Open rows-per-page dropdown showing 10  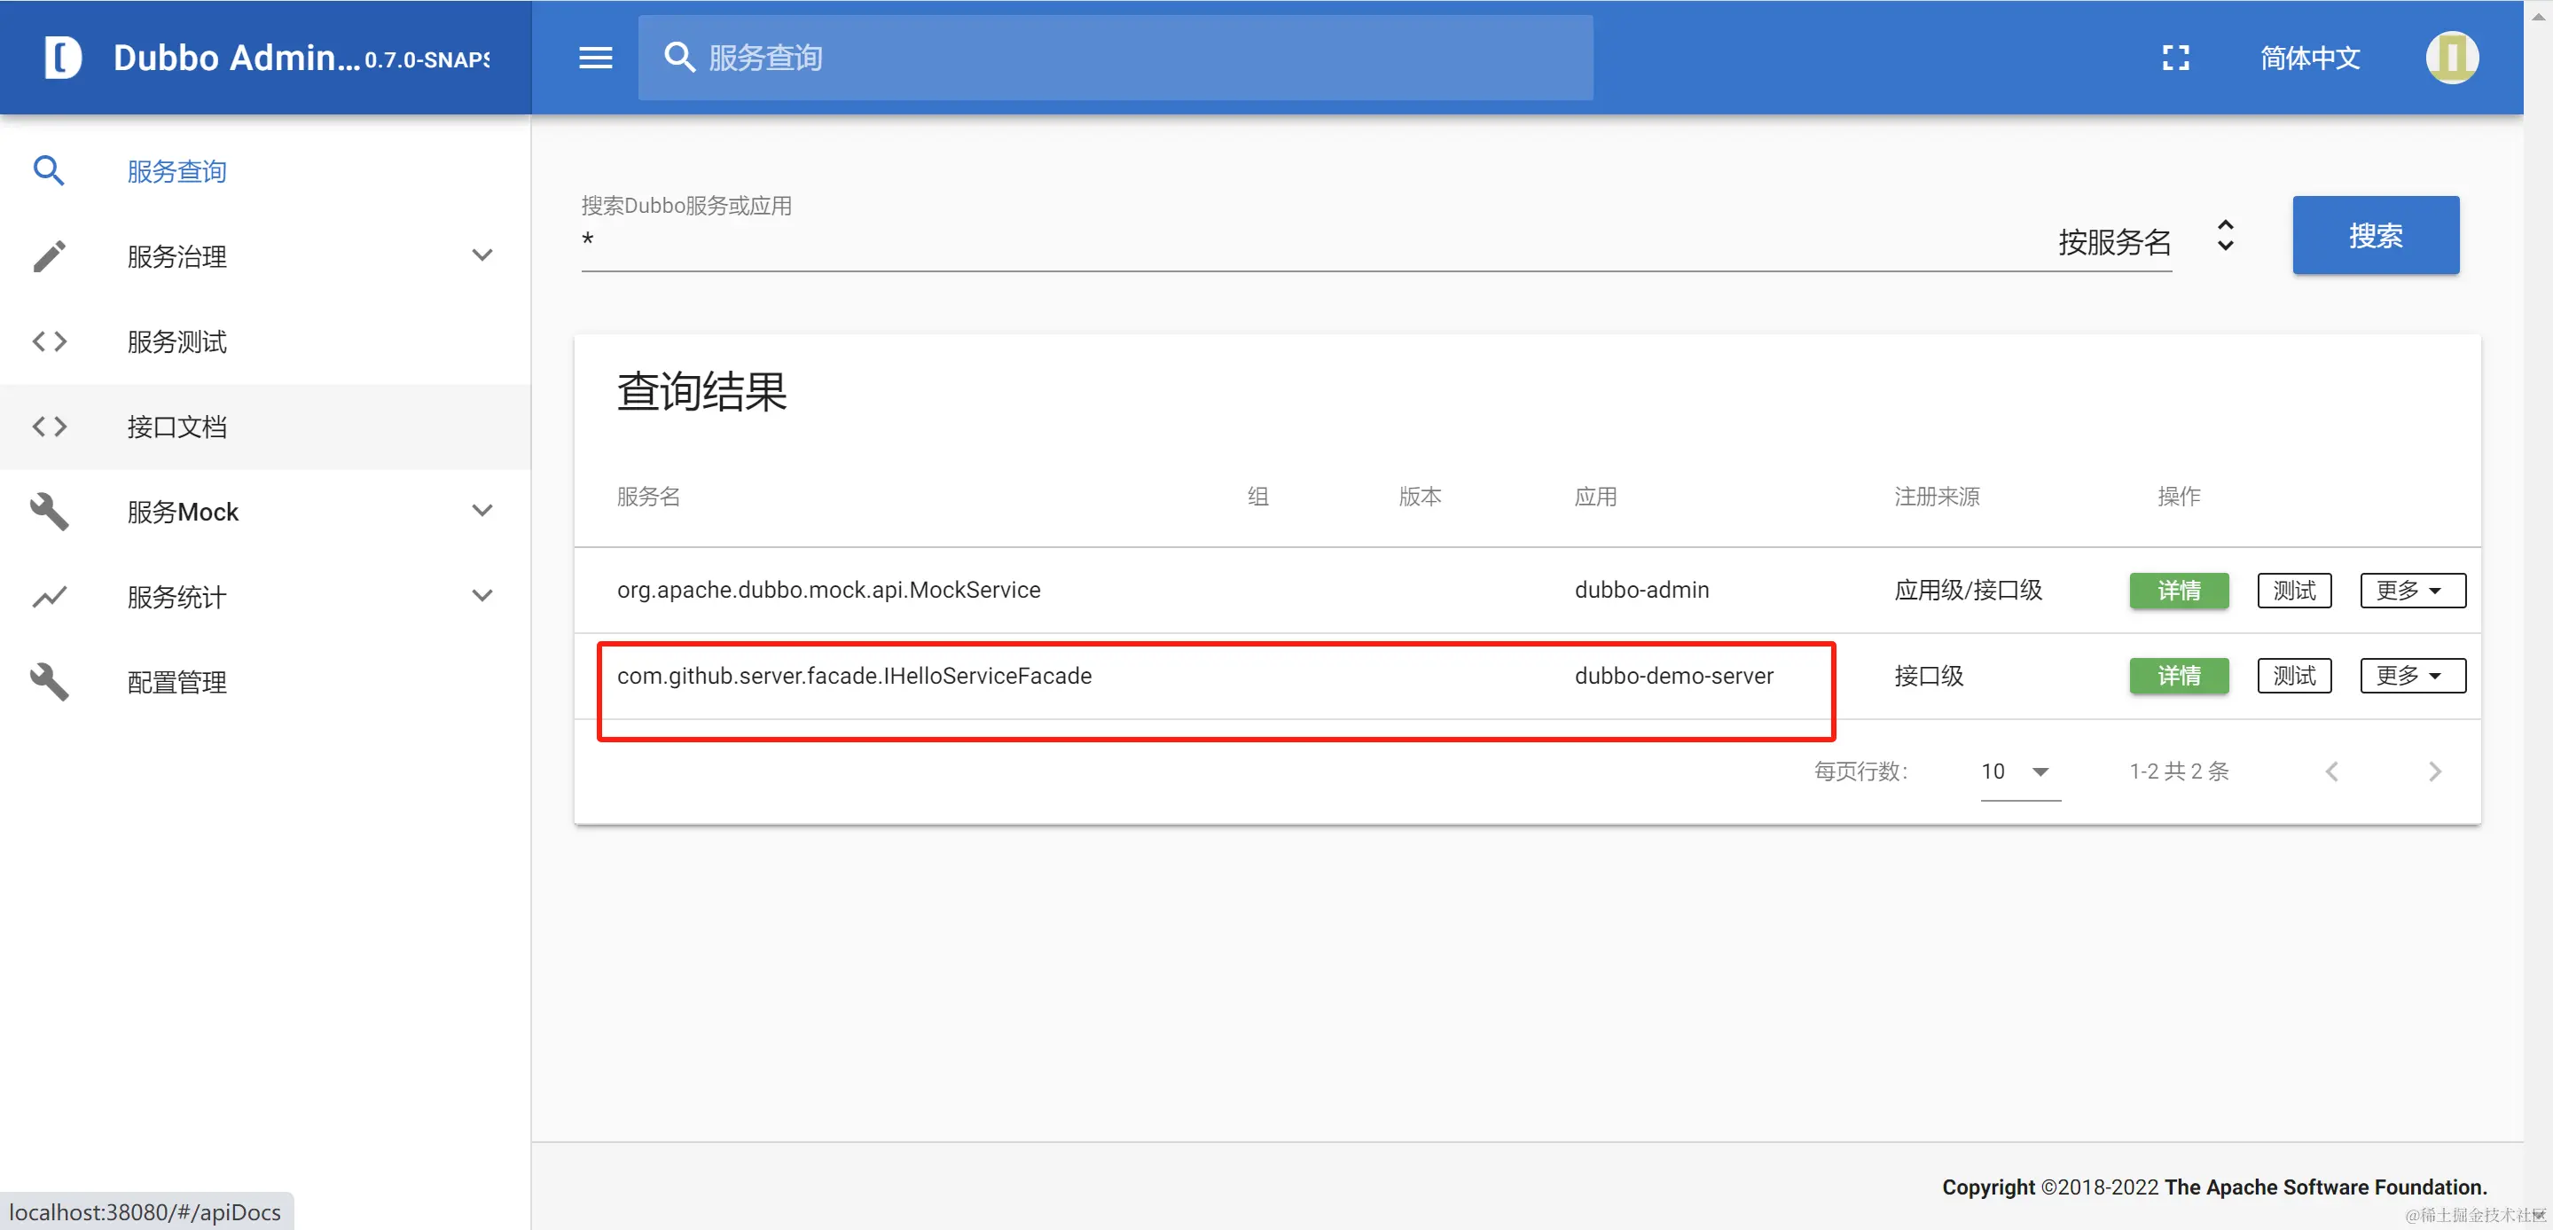[x=2017, y=772]
